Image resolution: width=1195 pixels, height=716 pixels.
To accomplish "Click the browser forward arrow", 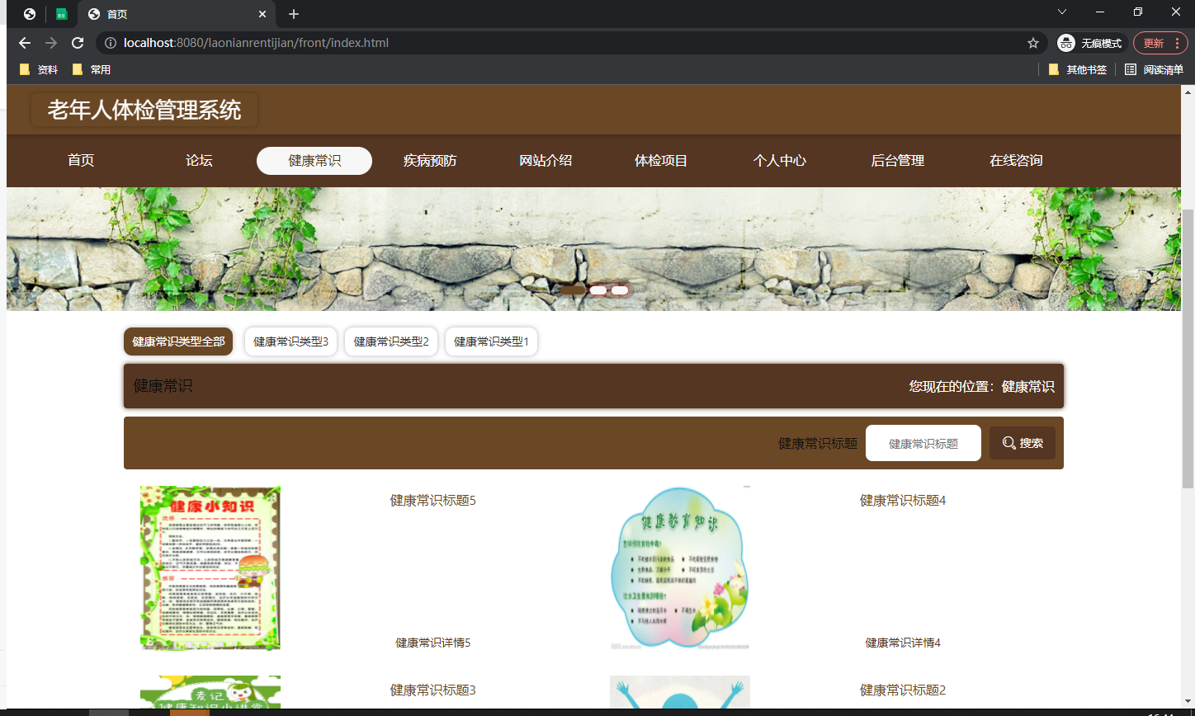I will tap(51, 43).
